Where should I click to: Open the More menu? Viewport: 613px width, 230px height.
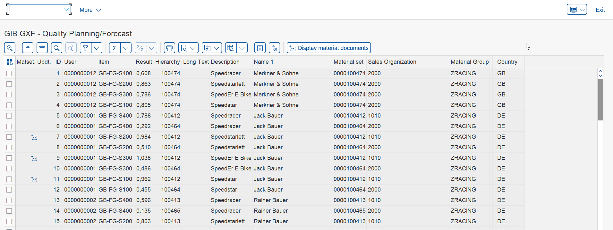pos(90,10)
